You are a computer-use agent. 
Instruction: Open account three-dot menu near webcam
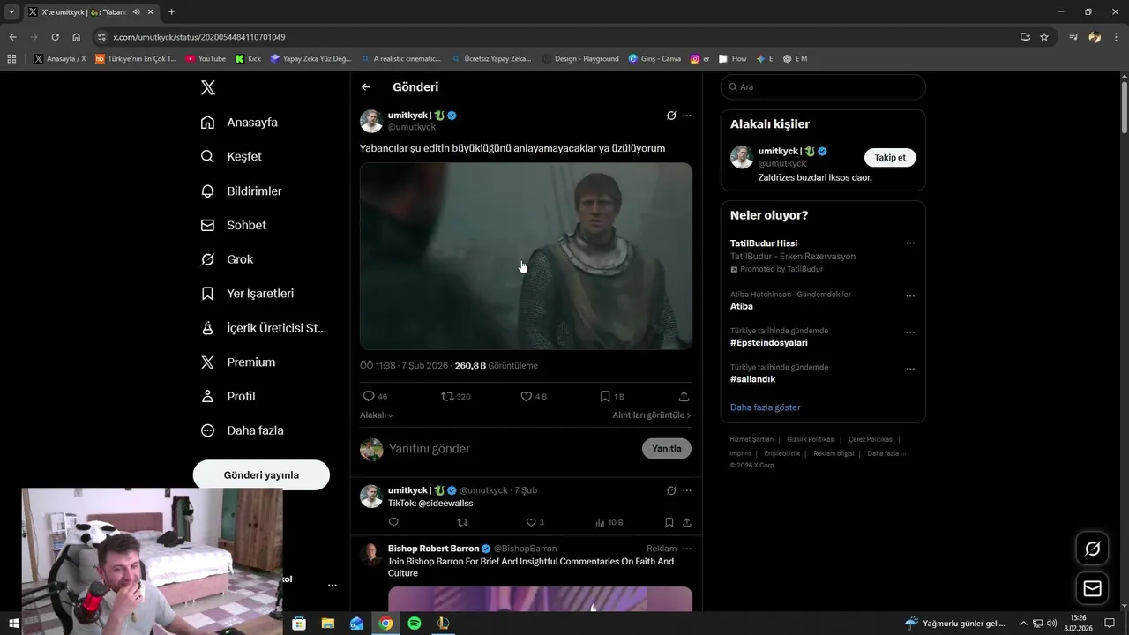click(333, 585)
